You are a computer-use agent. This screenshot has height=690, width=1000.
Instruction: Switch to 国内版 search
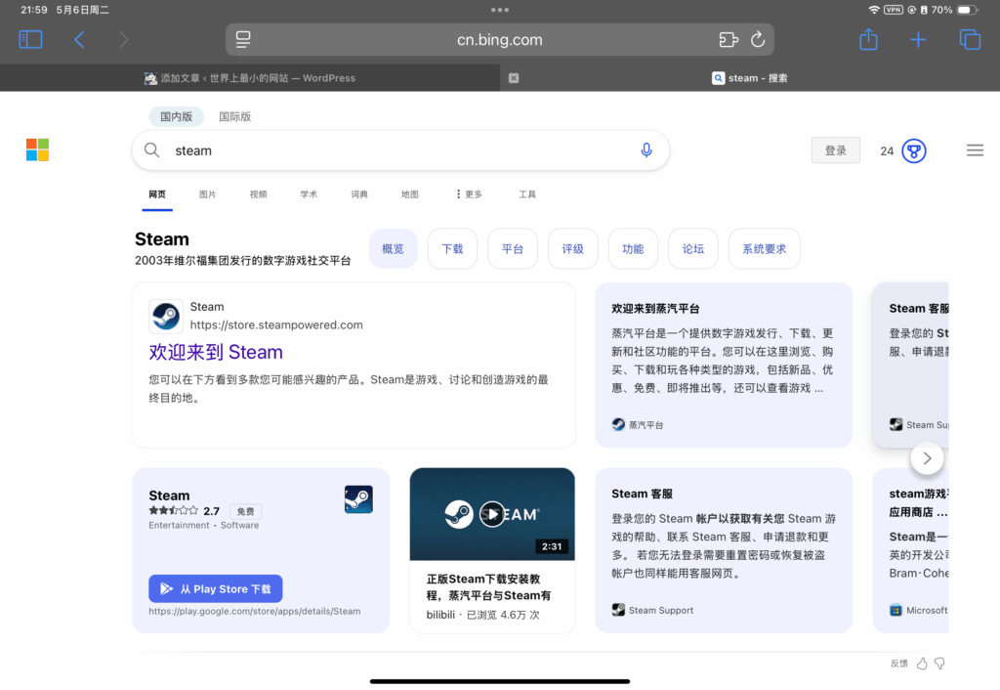tap(176, 116)
